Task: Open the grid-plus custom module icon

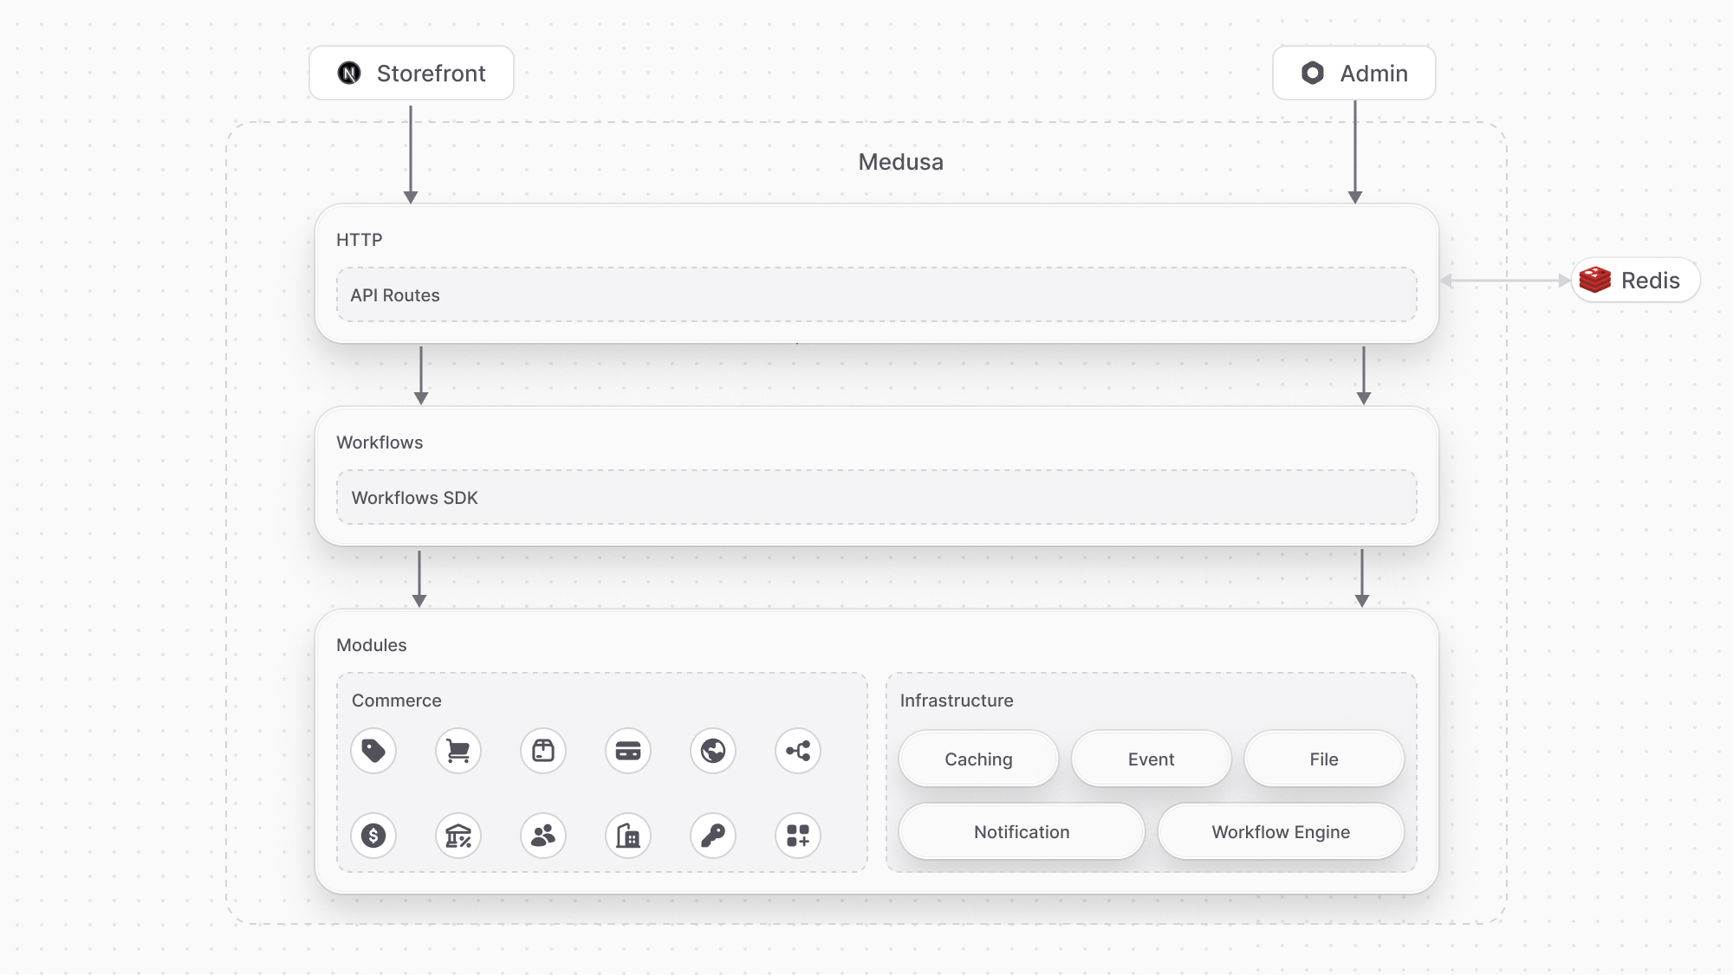Action: pyautogui.click(x=798, y=835)
